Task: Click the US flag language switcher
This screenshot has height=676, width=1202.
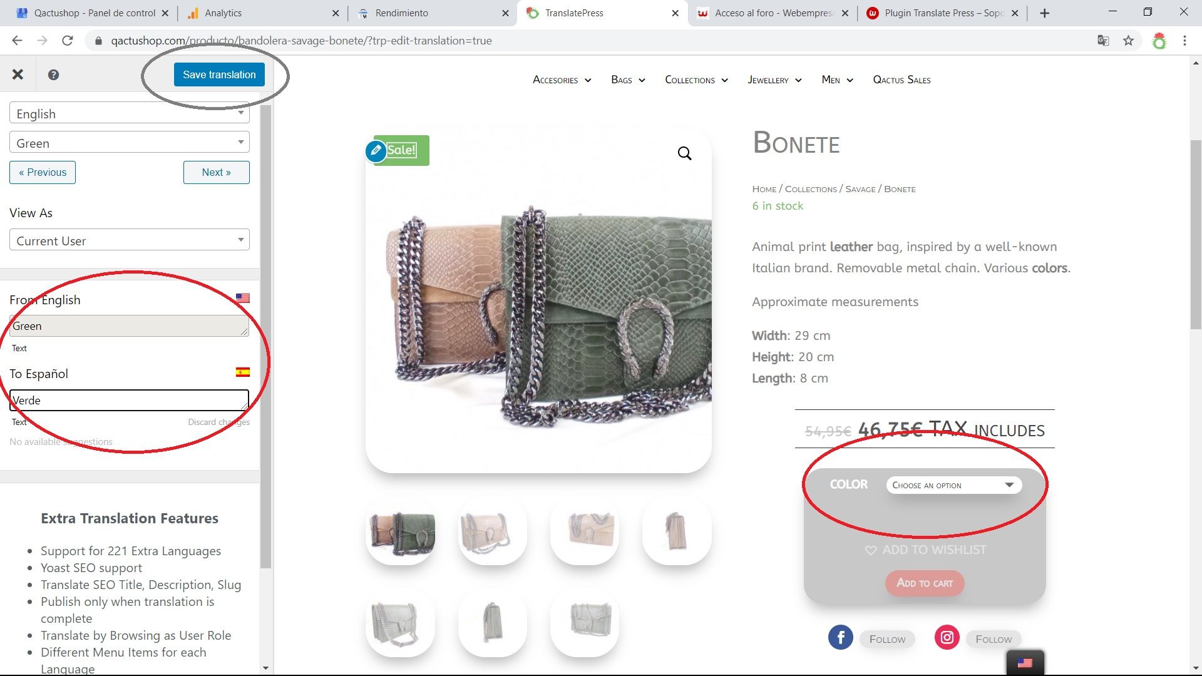Action: tap(1025, 663)
